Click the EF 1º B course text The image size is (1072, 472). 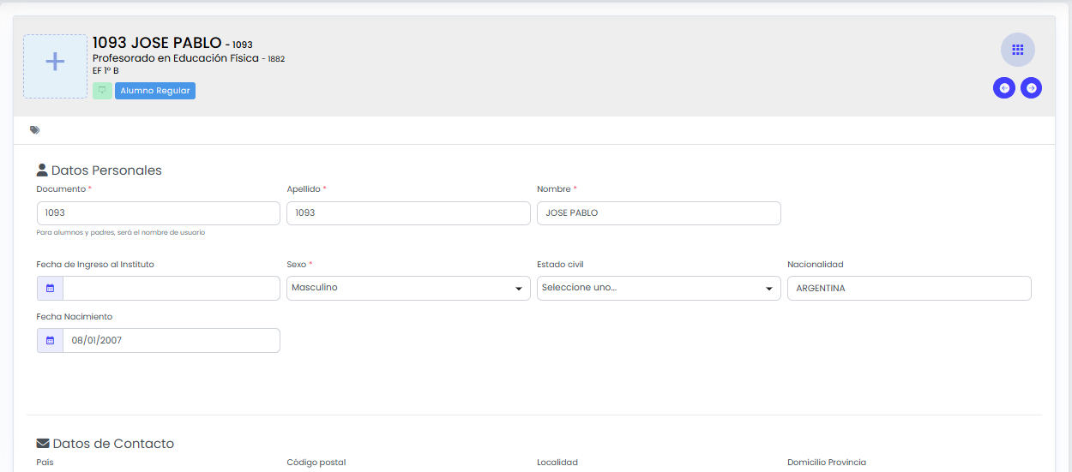(105, 70)
